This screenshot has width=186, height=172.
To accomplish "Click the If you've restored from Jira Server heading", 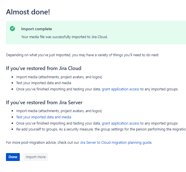I will click(44, 103).
